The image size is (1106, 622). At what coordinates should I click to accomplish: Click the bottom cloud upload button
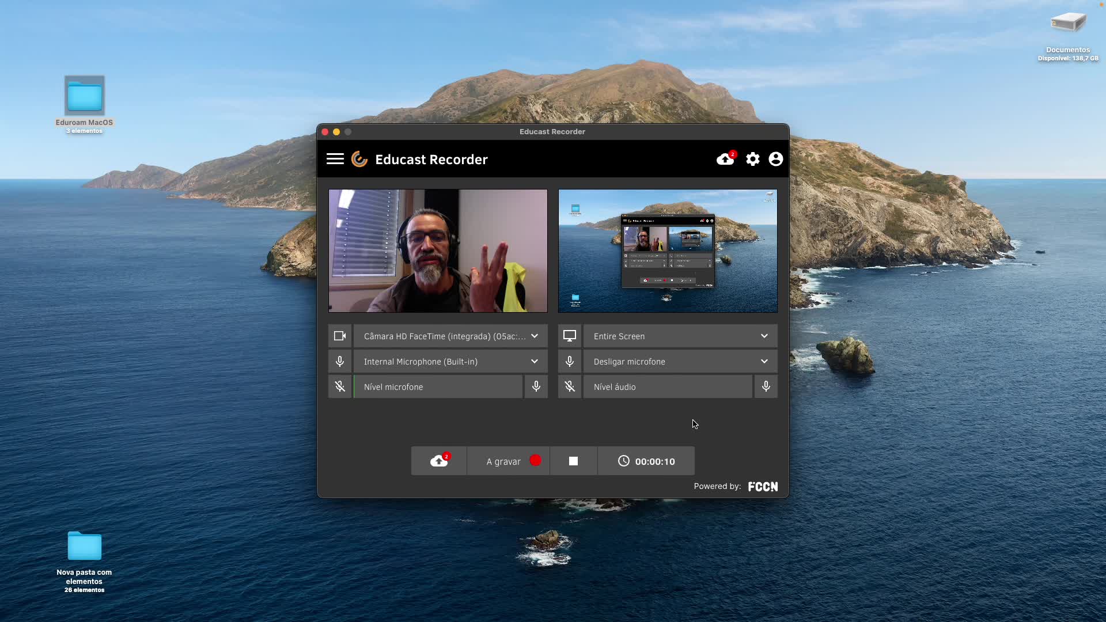pos(439,461)
